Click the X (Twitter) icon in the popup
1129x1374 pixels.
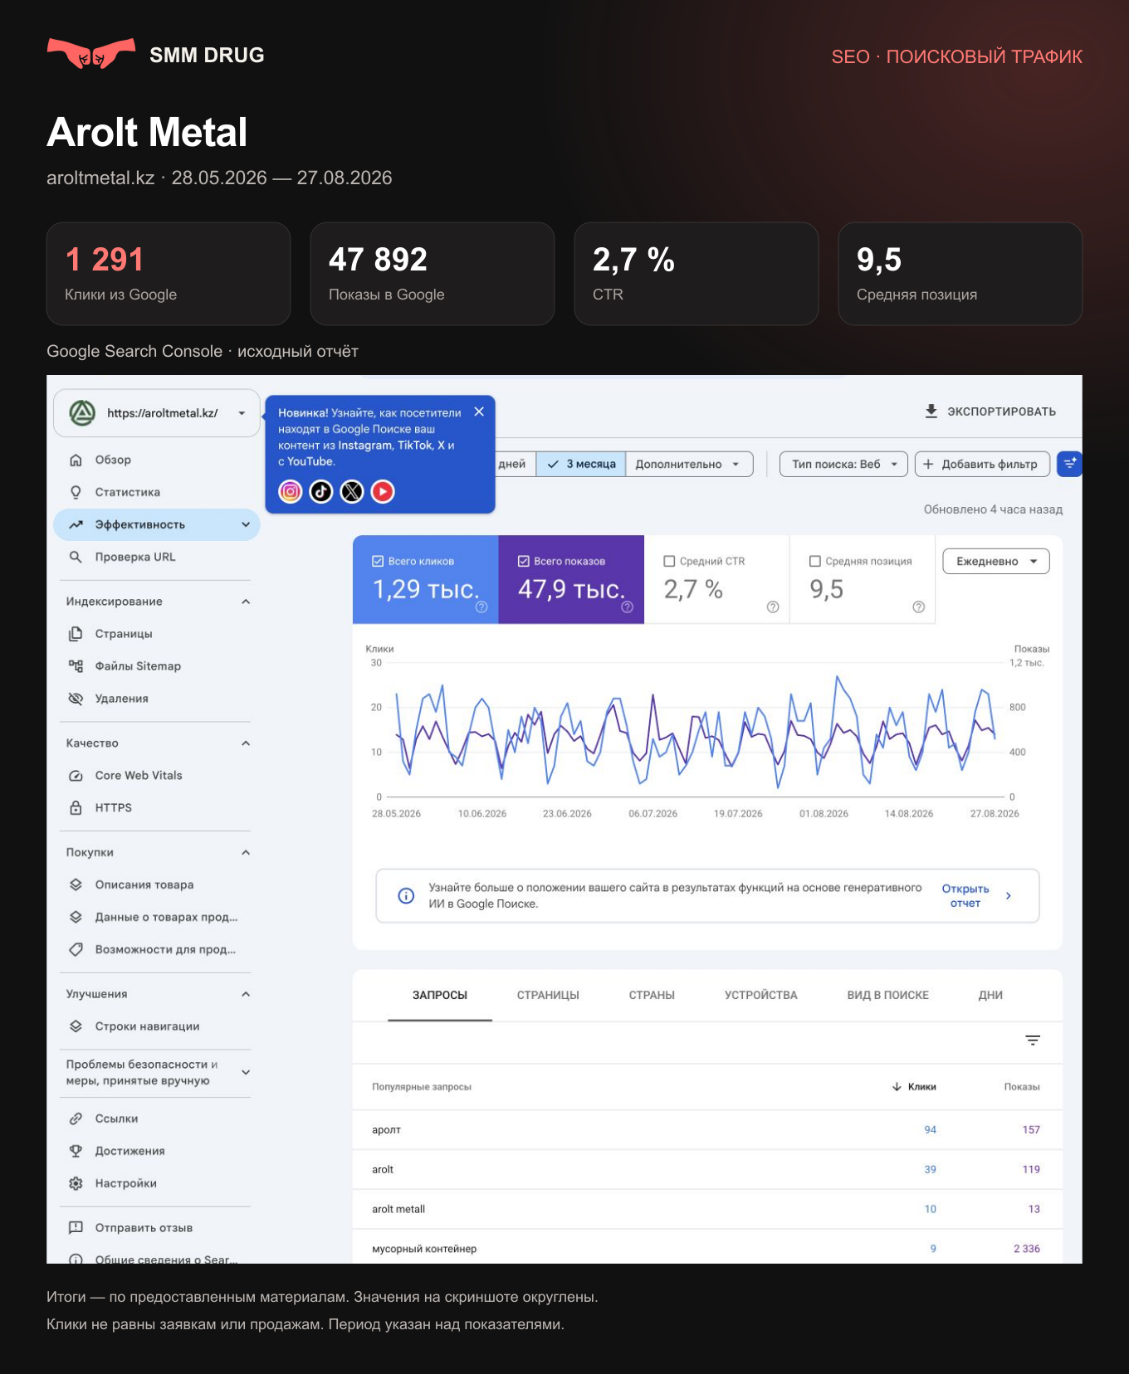pos(352,491)
